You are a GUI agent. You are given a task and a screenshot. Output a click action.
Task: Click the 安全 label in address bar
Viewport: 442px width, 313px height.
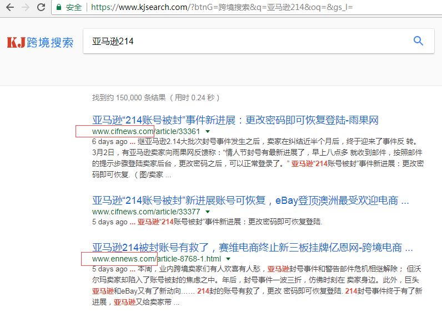[x=74, y=7]
